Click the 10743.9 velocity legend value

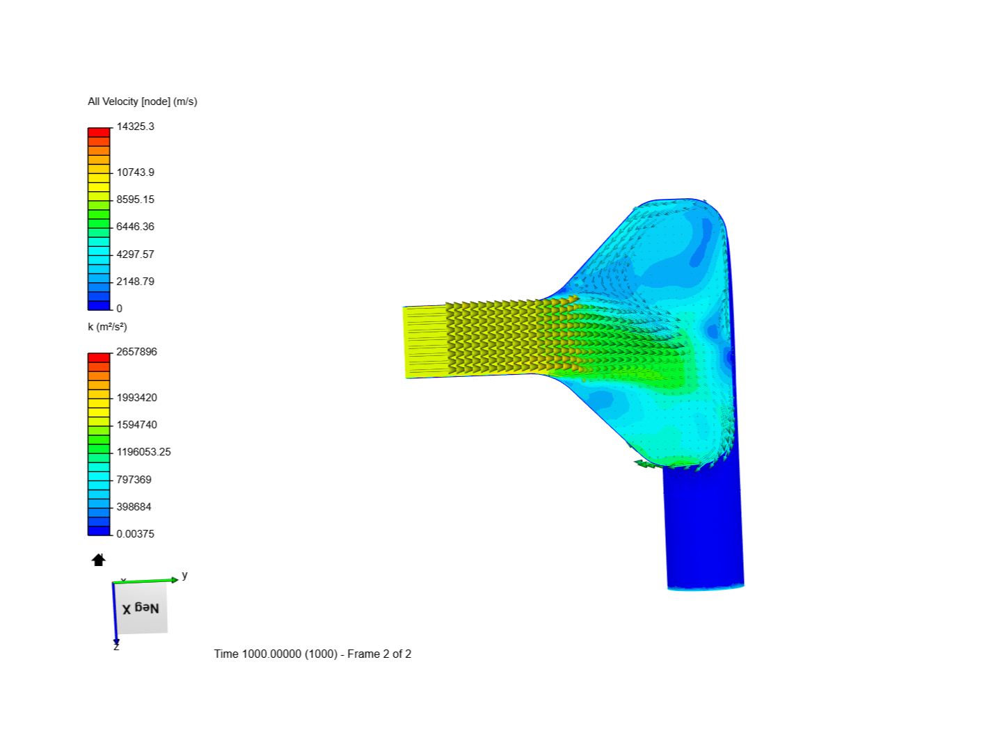click(136, 172)
